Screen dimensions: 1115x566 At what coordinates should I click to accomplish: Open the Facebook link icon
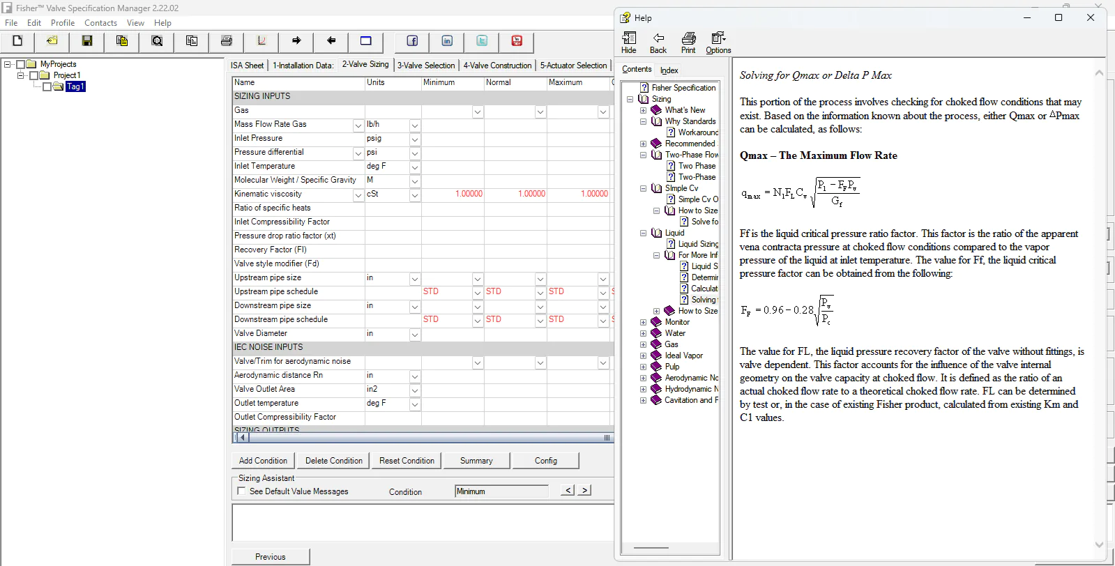pyautogui.click(x=412, y=41)
